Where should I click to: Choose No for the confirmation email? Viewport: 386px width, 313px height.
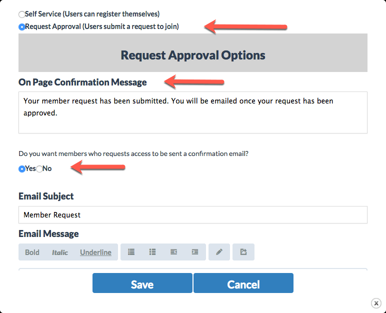[39, 169]
